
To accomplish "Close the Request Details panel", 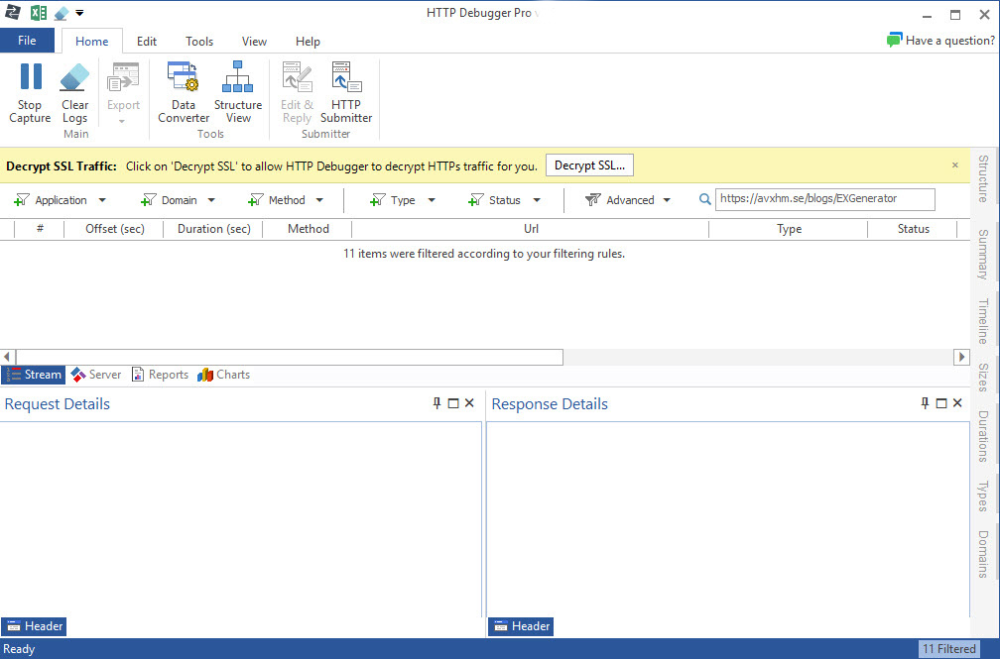I will (469, 403).
